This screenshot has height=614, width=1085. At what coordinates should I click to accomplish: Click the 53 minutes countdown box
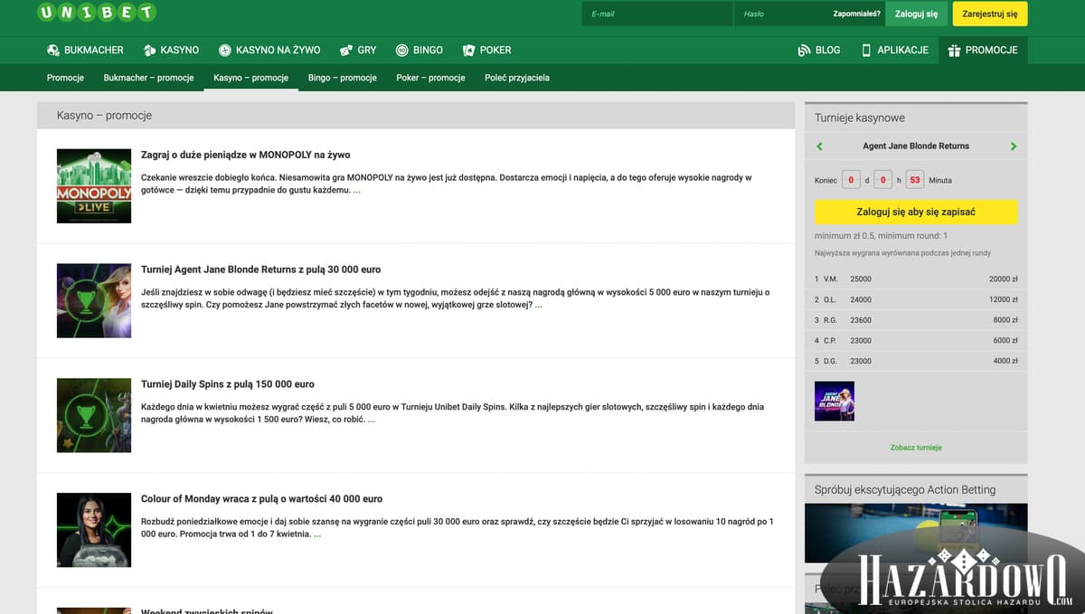coord(915,180)
